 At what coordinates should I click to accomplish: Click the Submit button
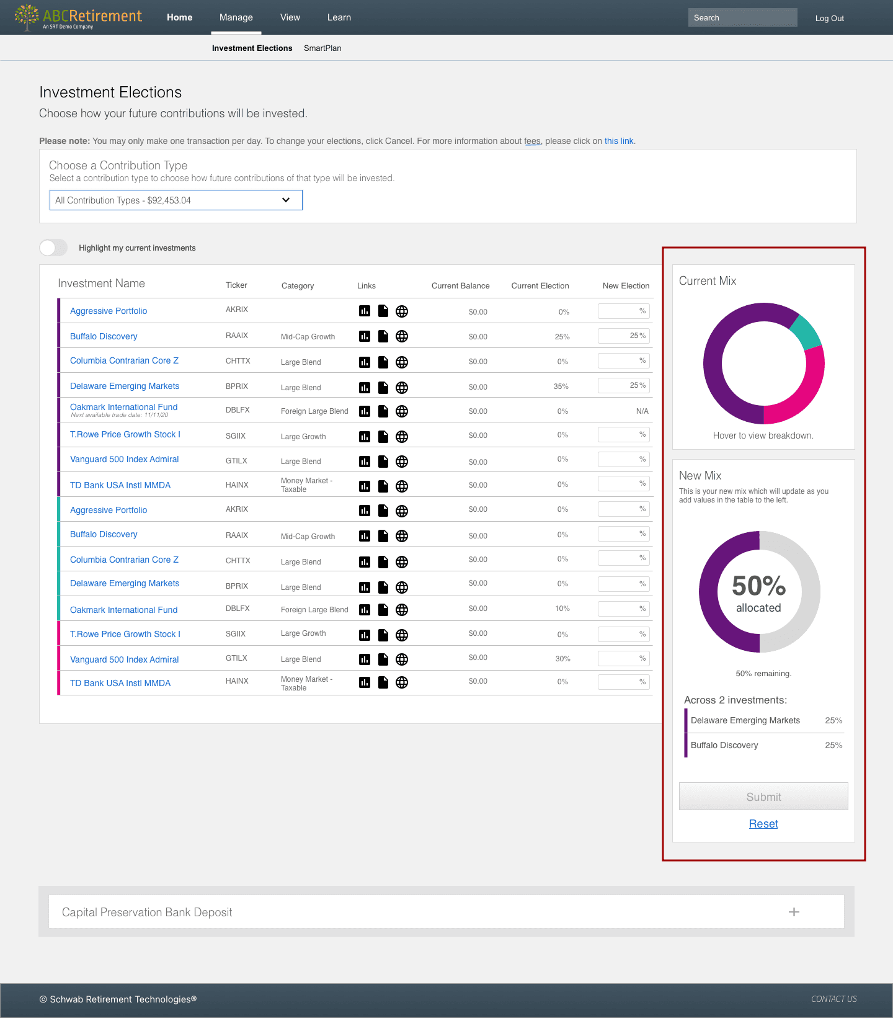[763, 797]
